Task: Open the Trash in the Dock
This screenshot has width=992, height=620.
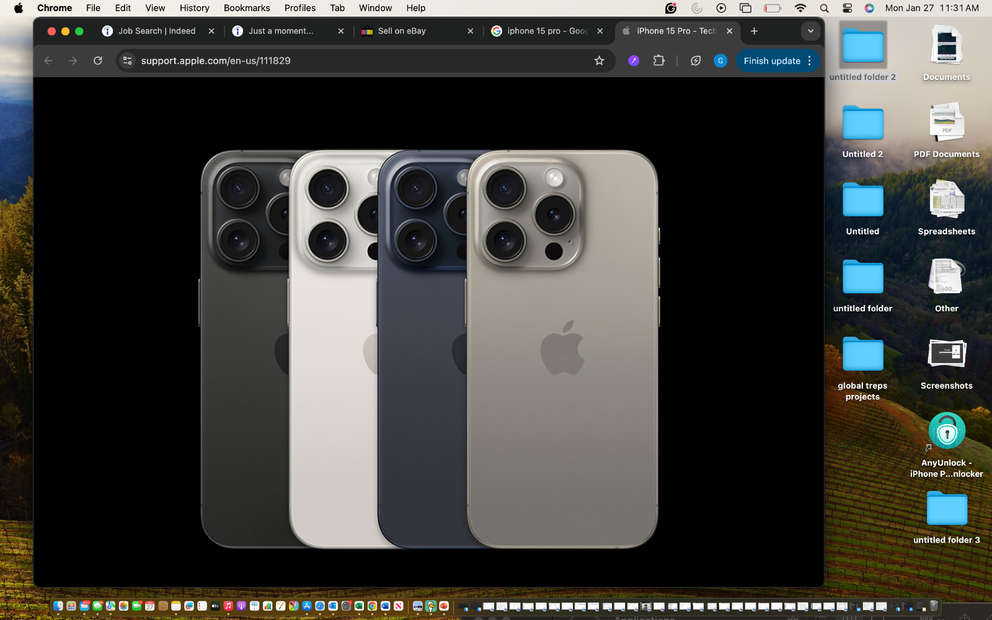Action: [x=934, y=606]
